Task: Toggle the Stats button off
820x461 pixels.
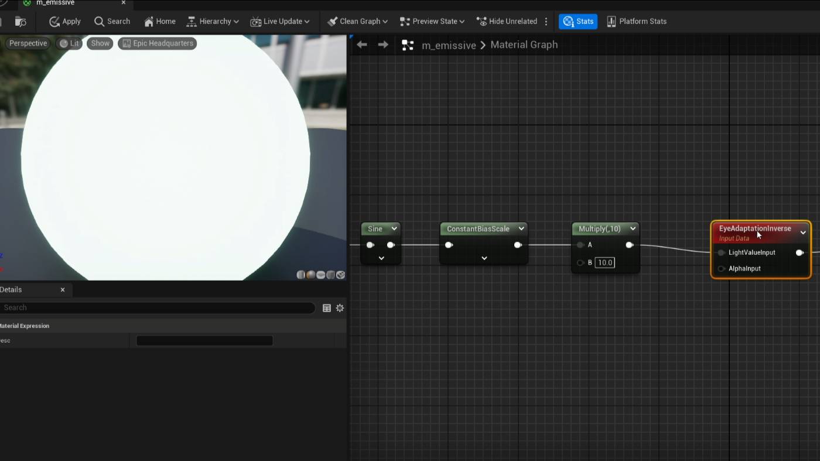Action: [x=578, y=22]
